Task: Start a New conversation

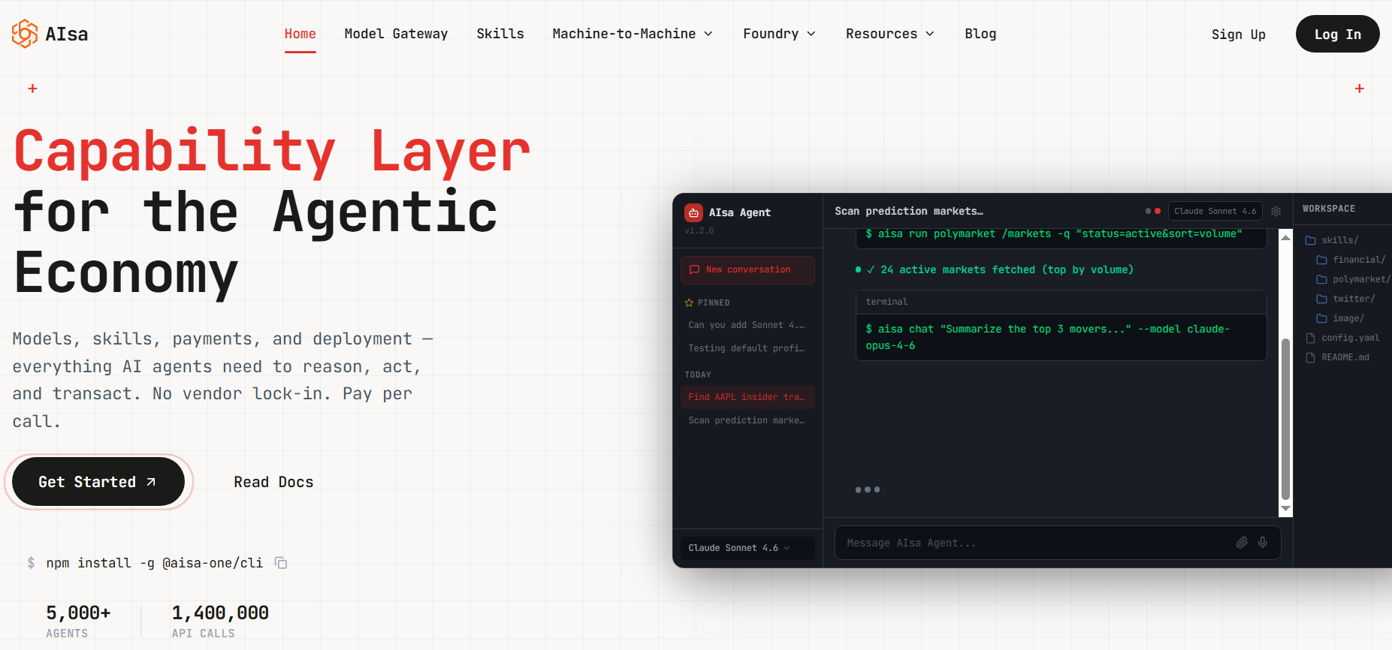Action: click(747, 269)
